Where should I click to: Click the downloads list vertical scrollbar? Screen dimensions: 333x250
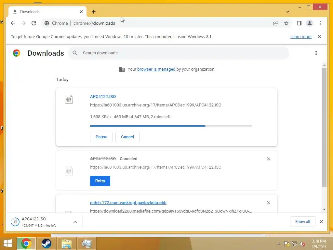tap(324, 127)
